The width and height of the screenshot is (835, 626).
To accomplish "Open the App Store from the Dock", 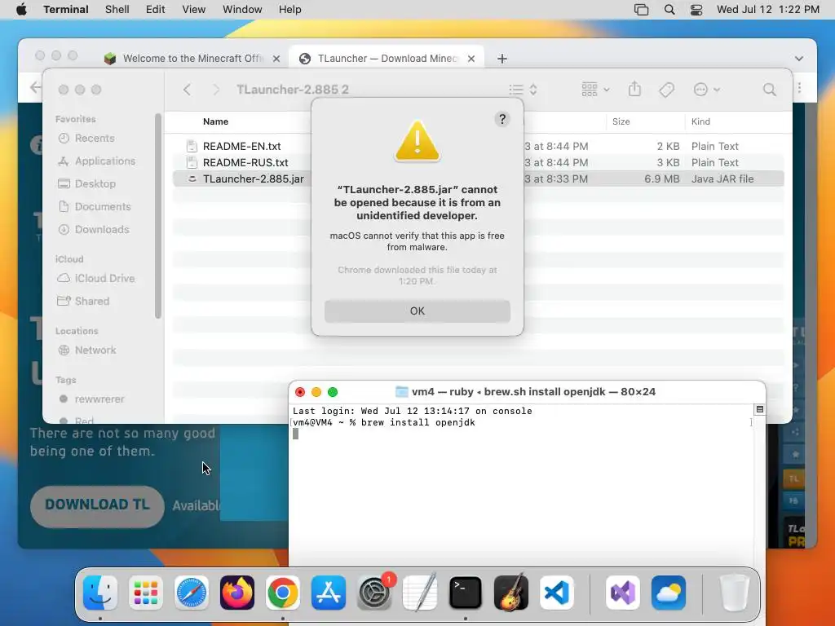I will click(329, 593).
